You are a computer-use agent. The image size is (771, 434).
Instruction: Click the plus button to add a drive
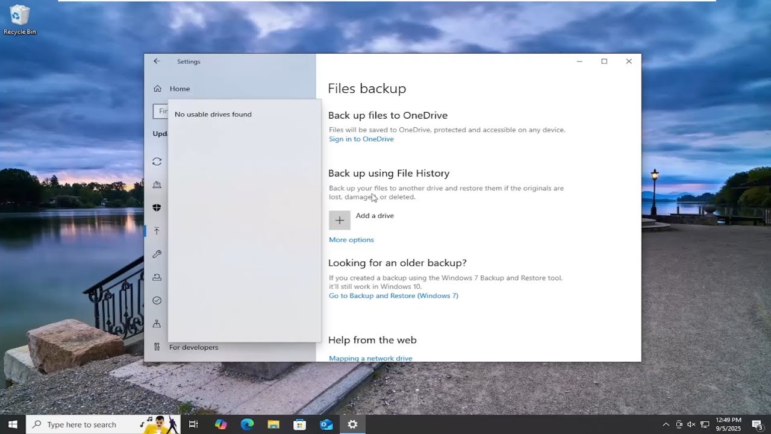(340, 220)
